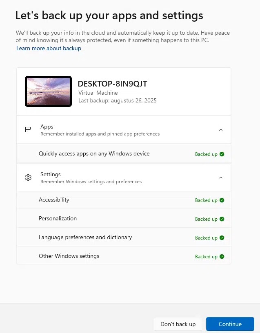Collapse the Settings section chevron
260x333 pixels.
point(221,178)
